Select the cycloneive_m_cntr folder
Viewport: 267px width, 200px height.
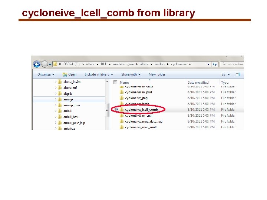point(139,116)
